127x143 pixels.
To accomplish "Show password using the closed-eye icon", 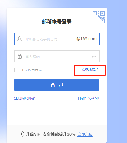I will tap(94, 57).
